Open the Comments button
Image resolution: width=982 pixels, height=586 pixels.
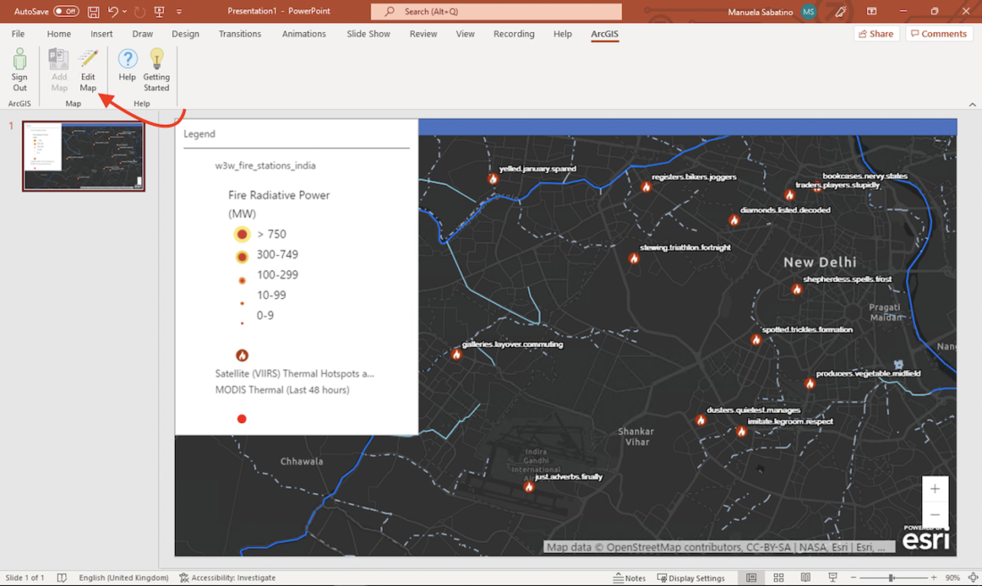939,34
